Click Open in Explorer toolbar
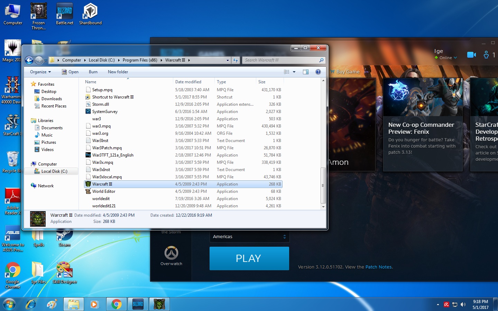The width and height of the screenshot is (498, 311). (x=70, y=72)
